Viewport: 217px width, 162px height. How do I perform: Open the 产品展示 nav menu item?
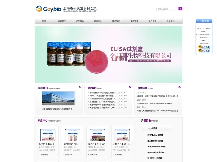[80, 21]
